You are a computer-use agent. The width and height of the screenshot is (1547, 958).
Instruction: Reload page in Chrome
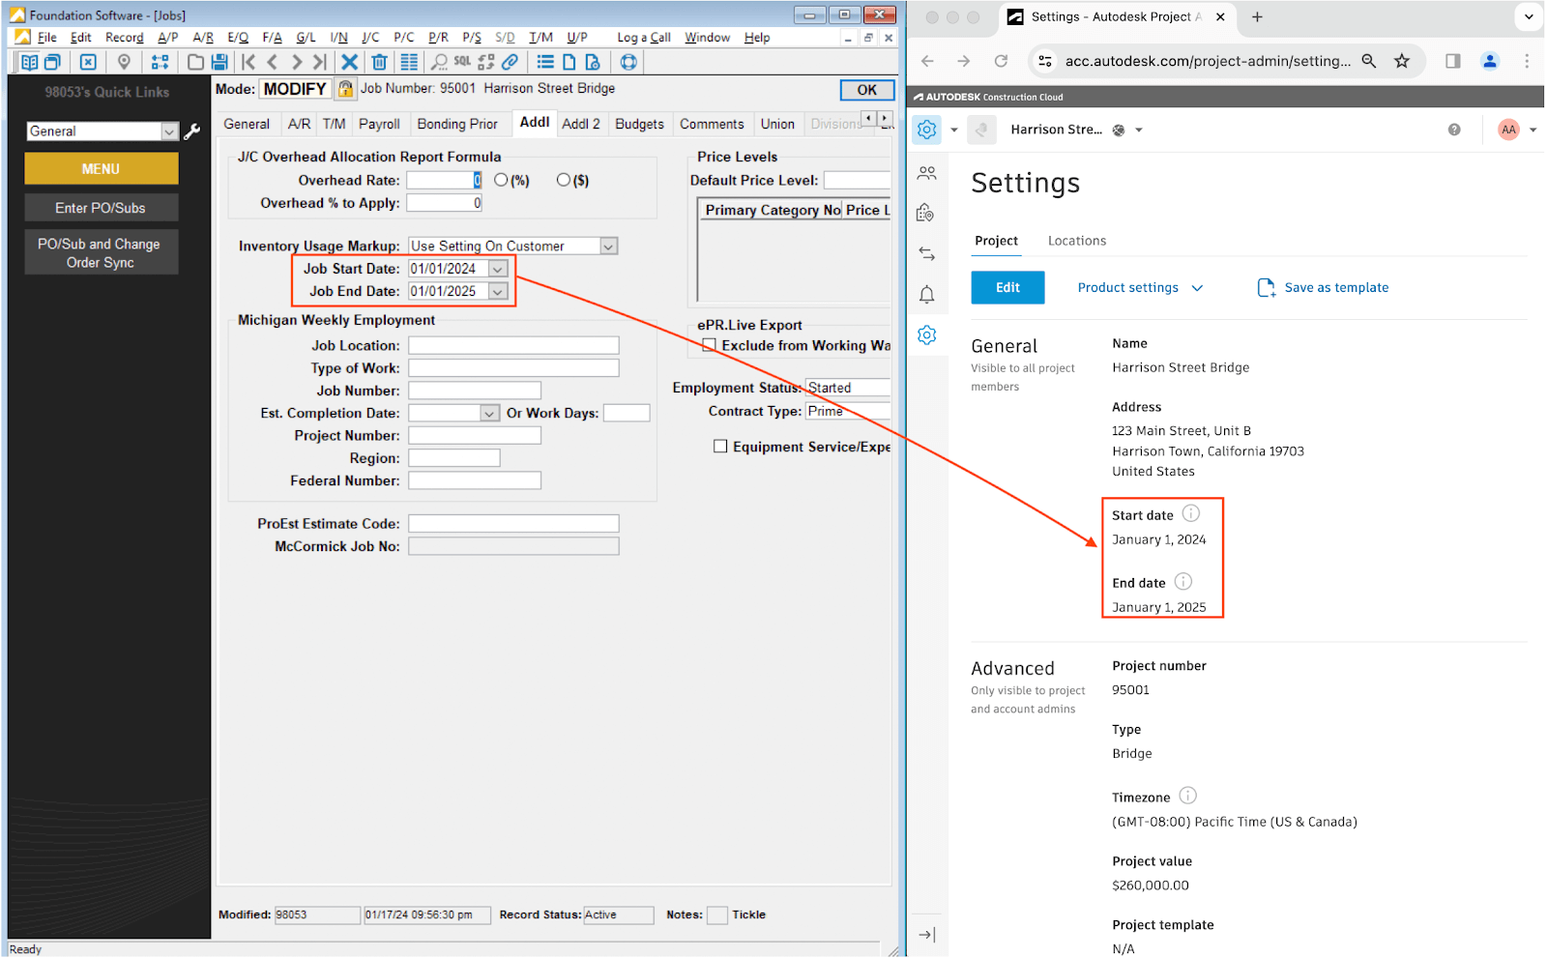[x=1001, y=61]
